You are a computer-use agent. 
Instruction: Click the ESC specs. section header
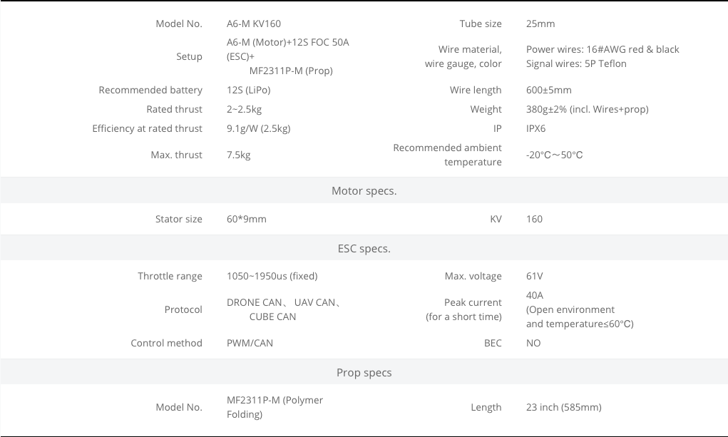tap(364, 249)
